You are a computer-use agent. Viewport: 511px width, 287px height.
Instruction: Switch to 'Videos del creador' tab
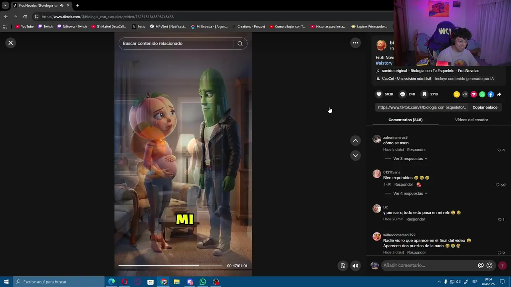471,120
